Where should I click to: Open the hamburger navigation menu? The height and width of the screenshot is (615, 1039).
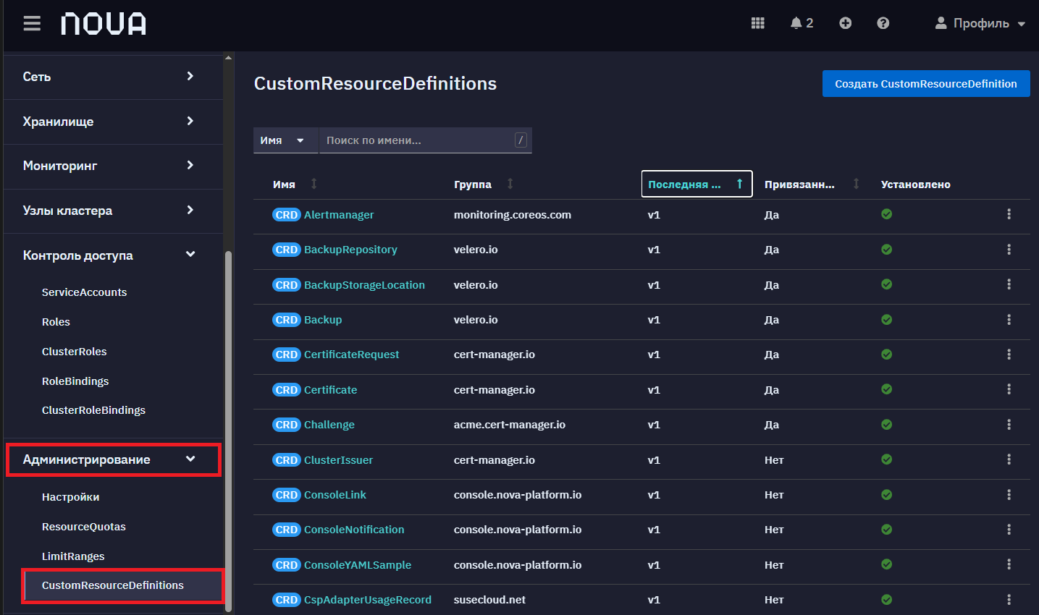coord(32,24)
